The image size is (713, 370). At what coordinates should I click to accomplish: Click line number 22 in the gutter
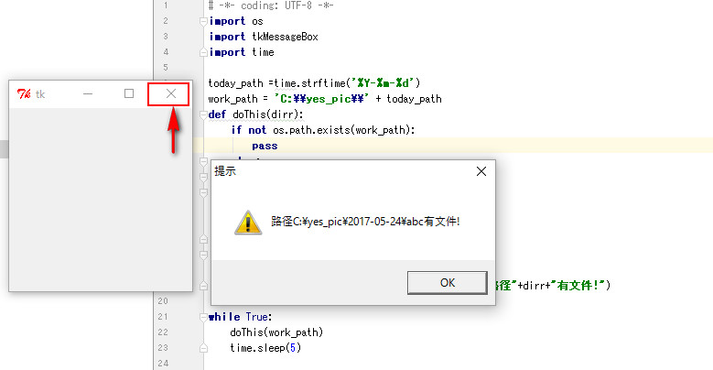tap(163, 332)
